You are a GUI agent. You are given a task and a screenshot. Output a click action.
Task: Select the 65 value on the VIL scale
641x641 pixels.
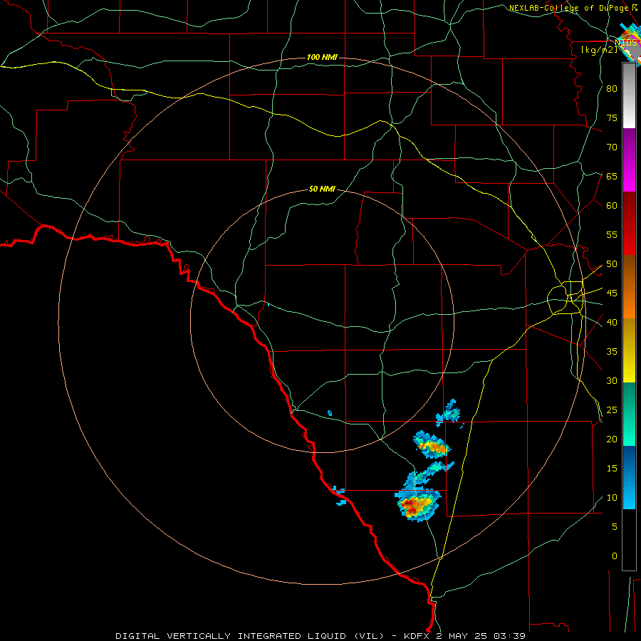612,176
